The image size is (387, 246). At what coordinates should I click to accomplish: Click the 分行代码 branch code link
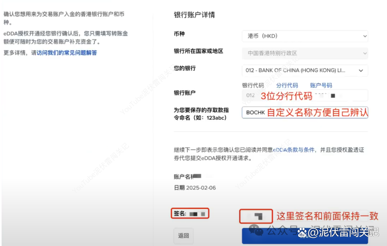coord(288,85)
